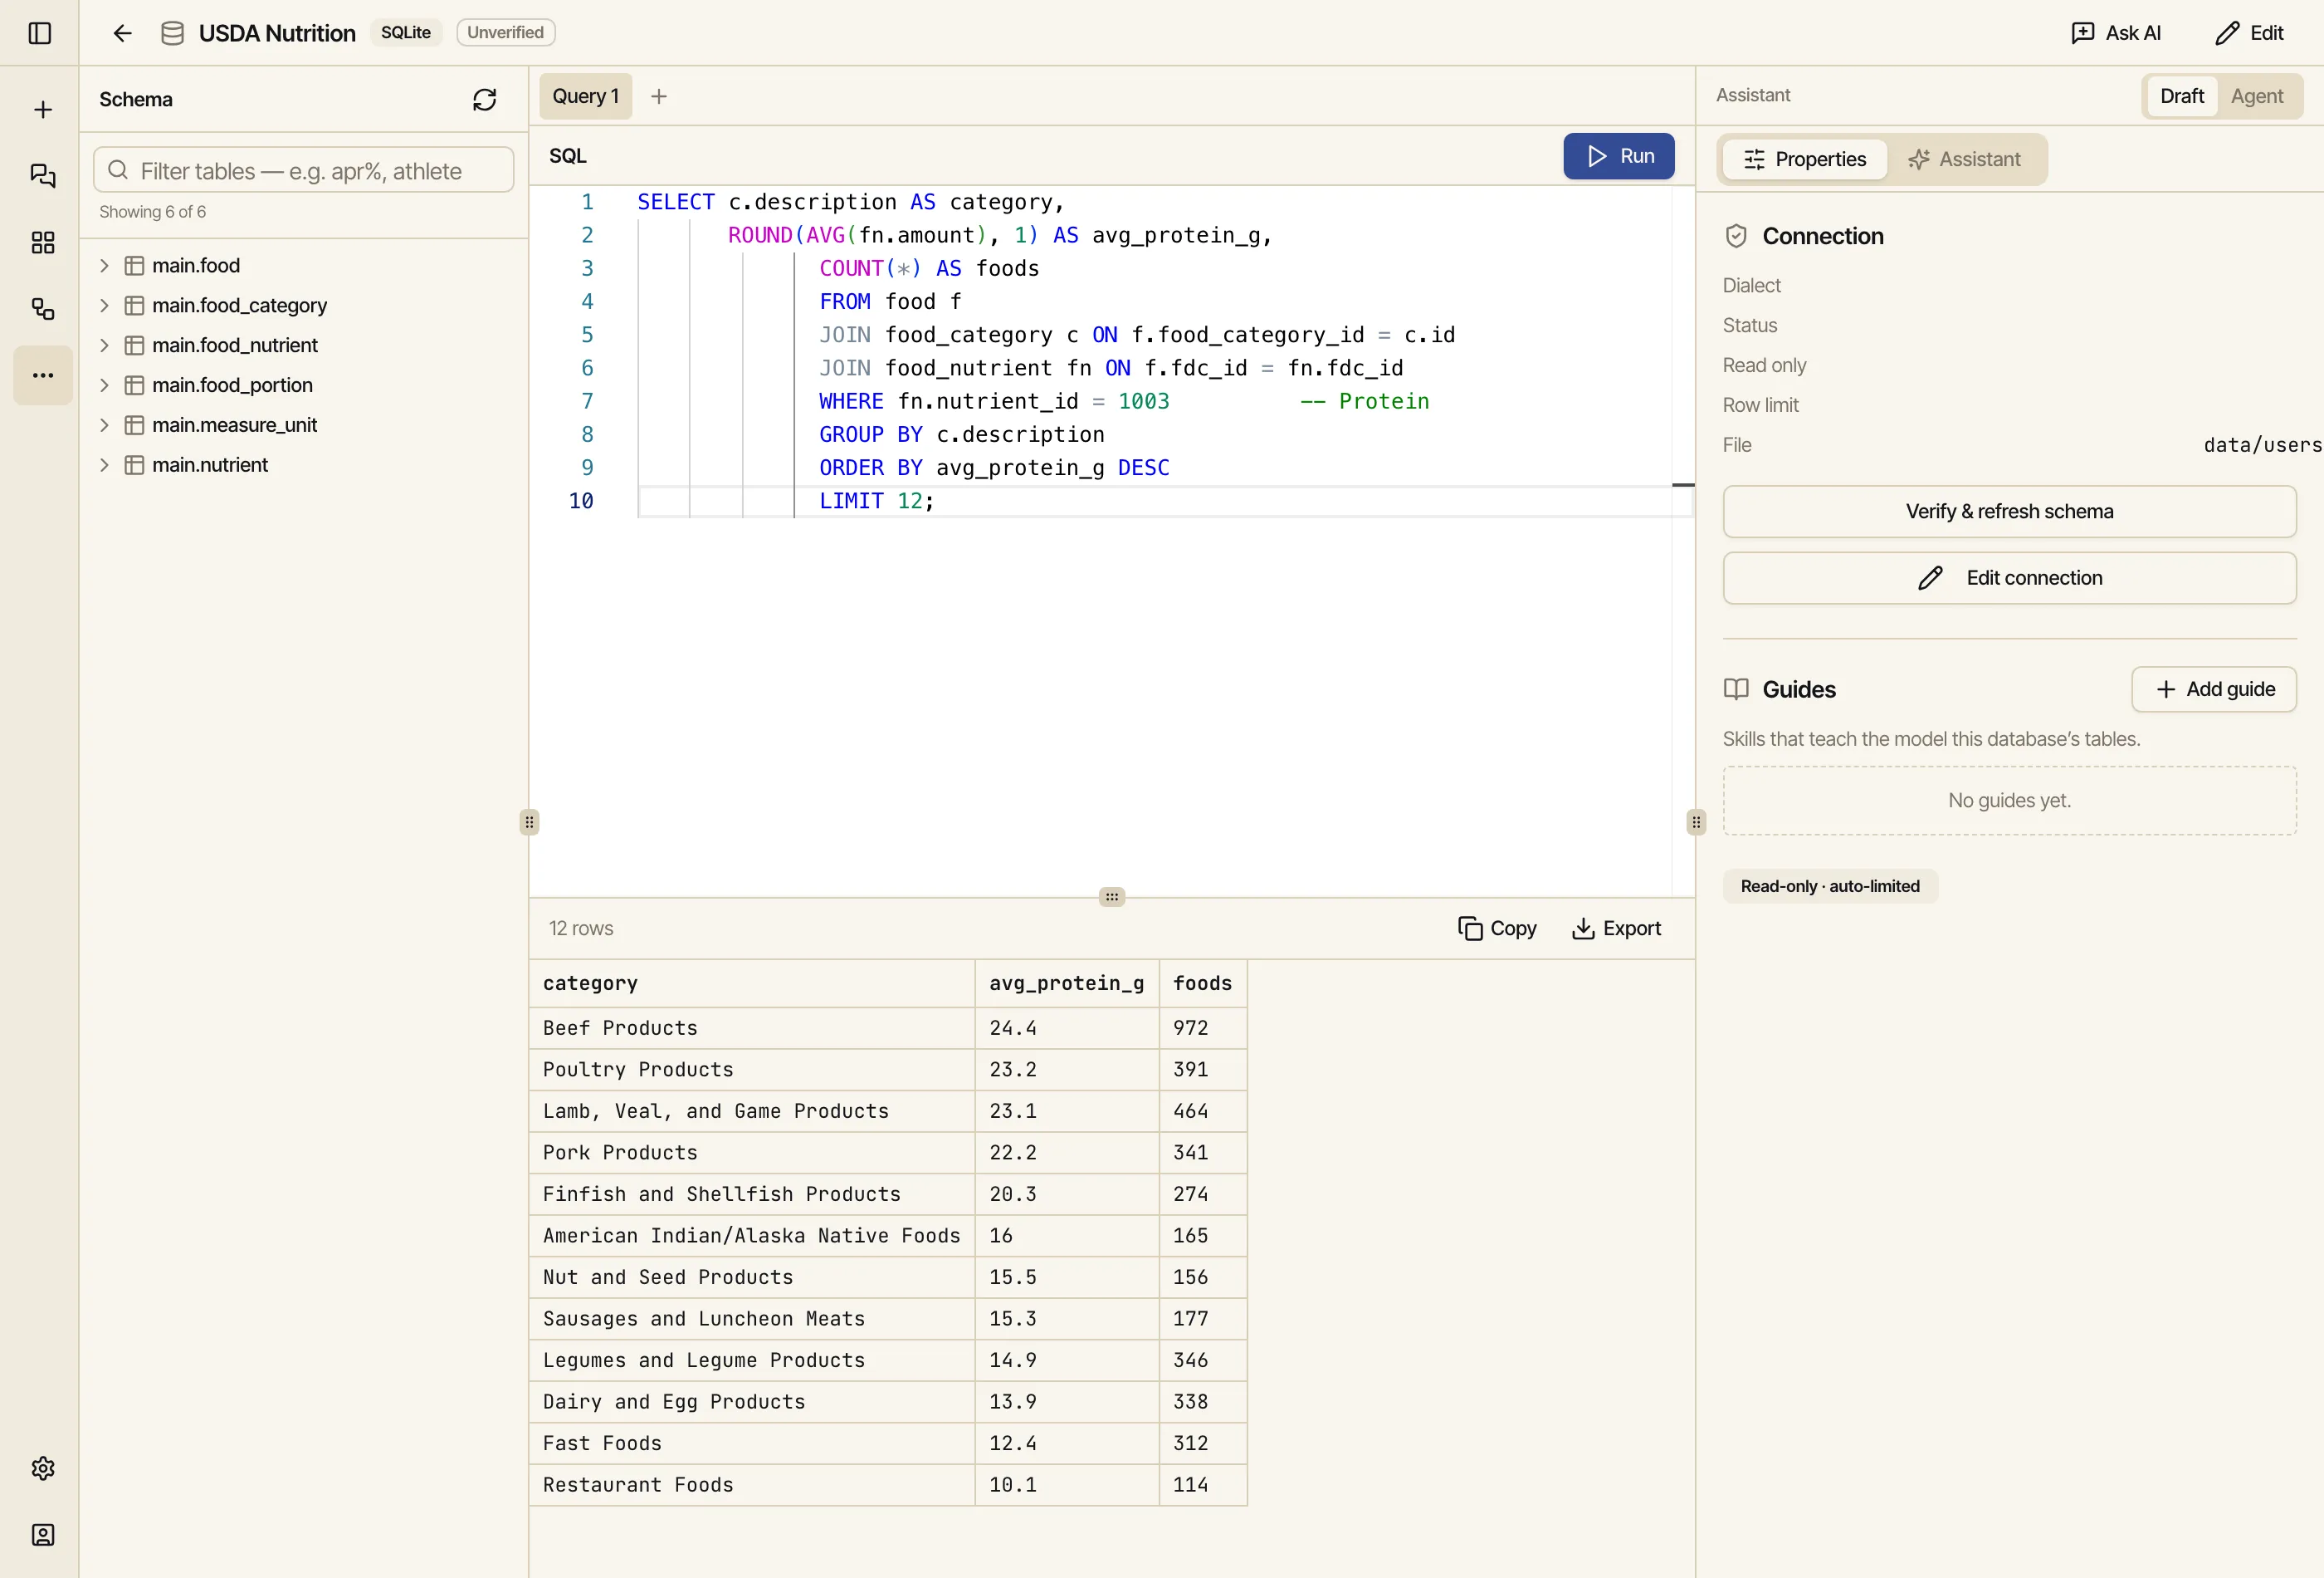Click the avg_protein_g column header

click(1067, 983)
